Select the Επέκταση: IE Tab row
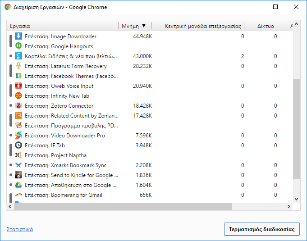Viewport: 307px width, 241px height. (150, 146)
